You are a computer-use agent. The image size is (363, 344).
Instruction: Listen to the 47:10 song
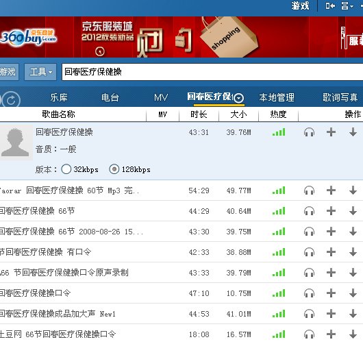[x=309, y=293]
